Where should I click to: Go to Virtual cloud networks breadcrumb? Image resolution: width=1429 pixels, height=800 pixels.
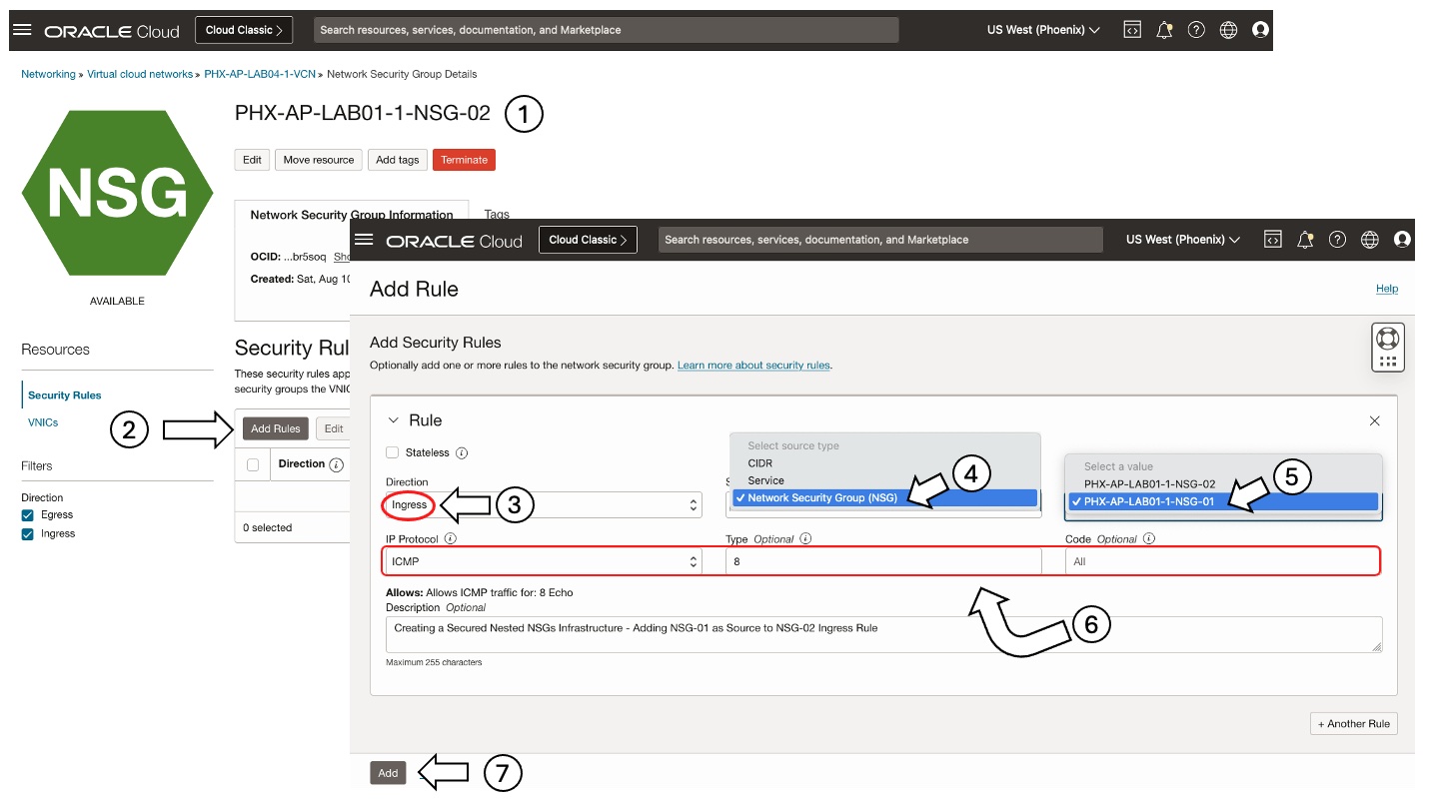click(x=140, y=74)
